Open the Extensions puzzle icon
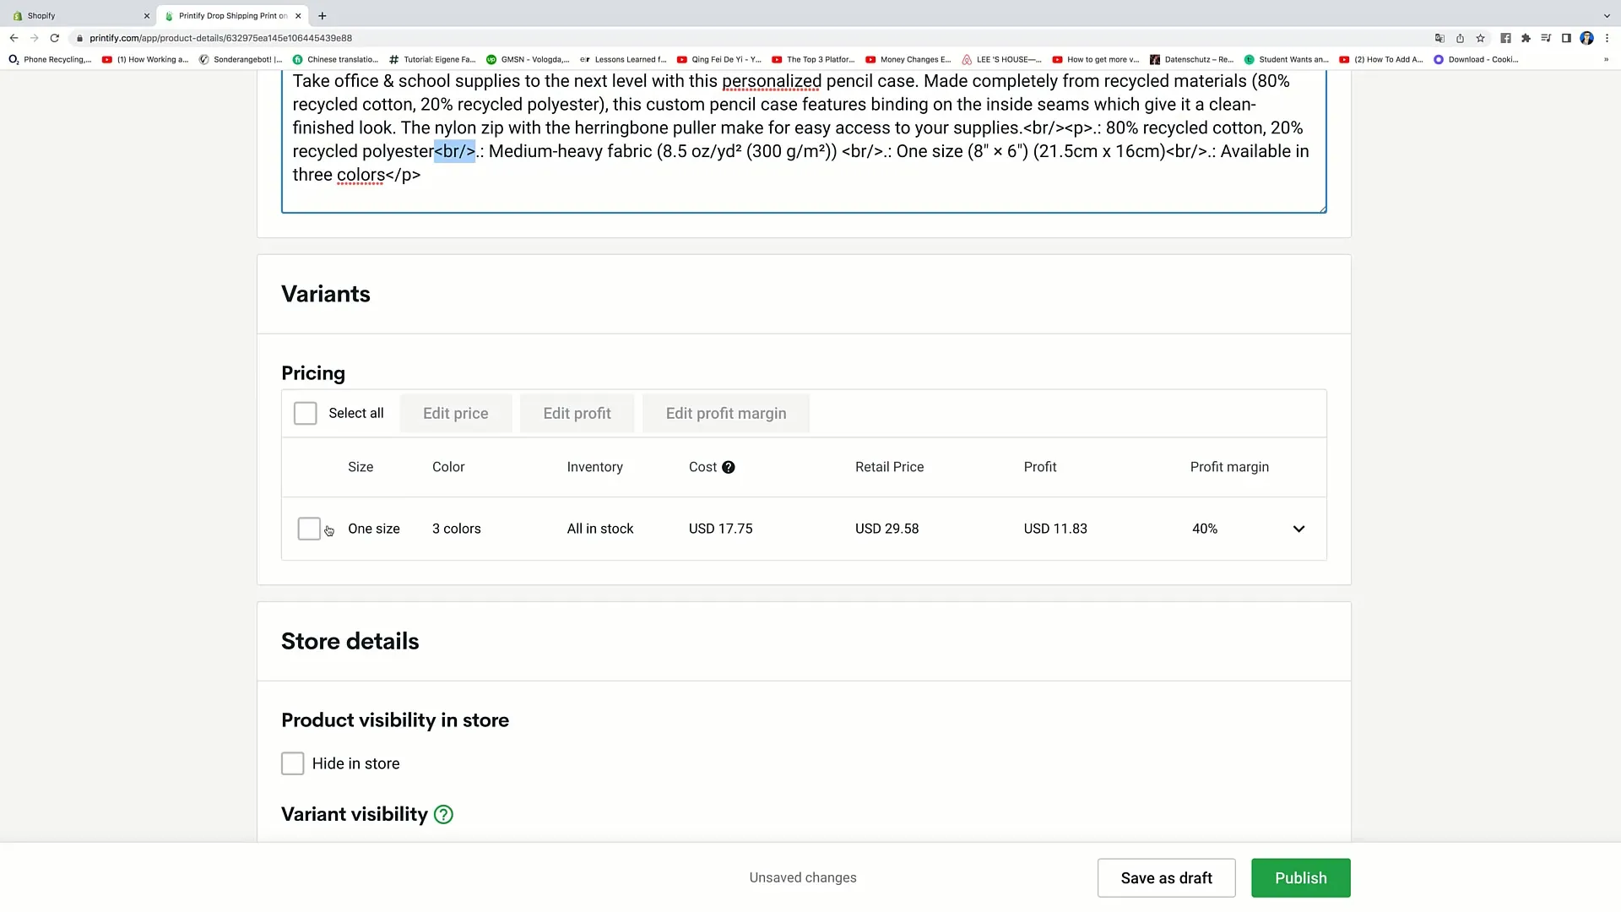 [x=1526, y=38]
